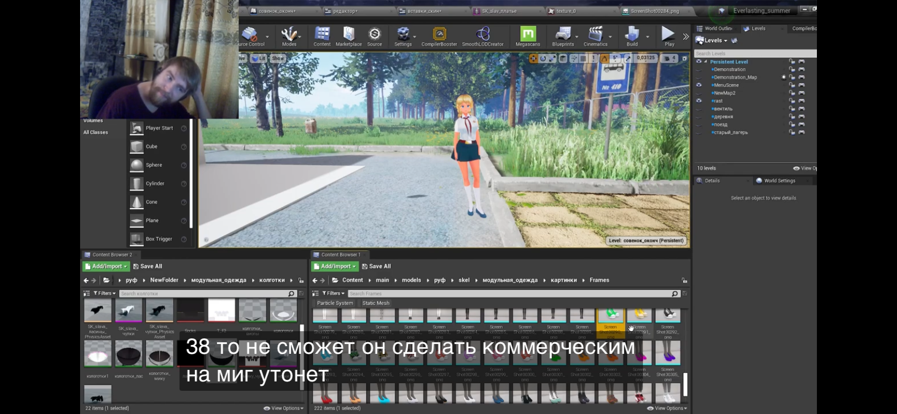Open the Marketplace toolbar icon

349,36
